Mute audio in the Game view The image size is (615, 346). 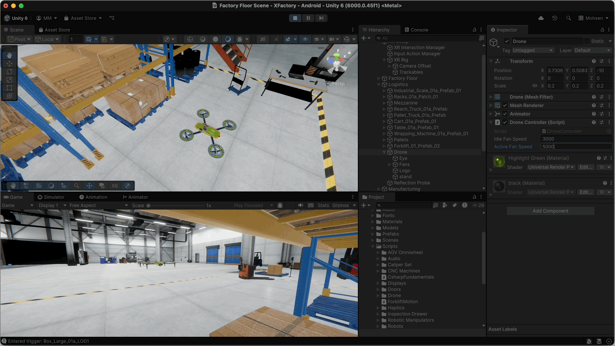click(301, 205)
